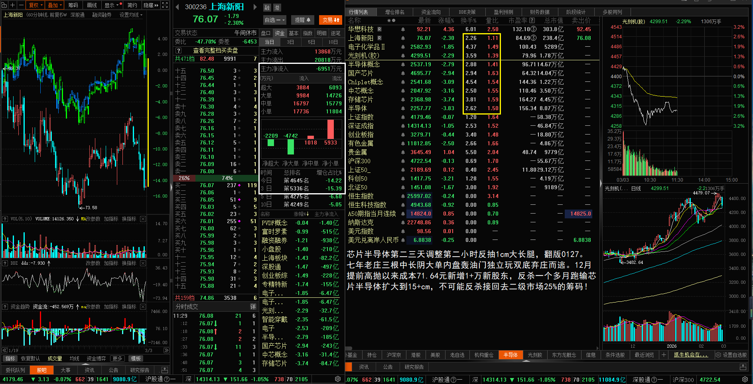The height and width of the screenshot is (384, 753).
Task: Click the 设置自选股 button
Action: coord(731,355)
